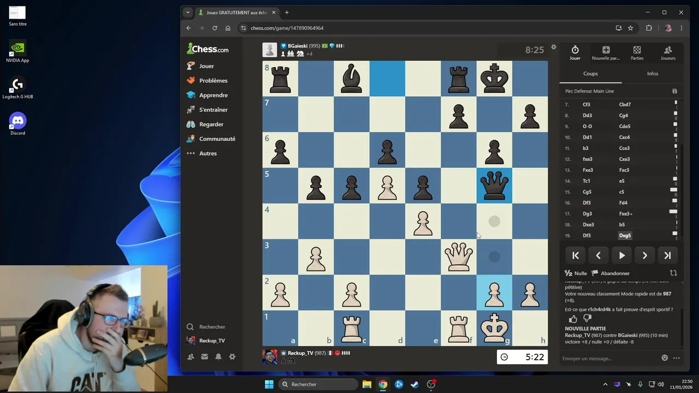Play the move sequence automatically
This screenshot has width=699, height=393.
point(621,255)
